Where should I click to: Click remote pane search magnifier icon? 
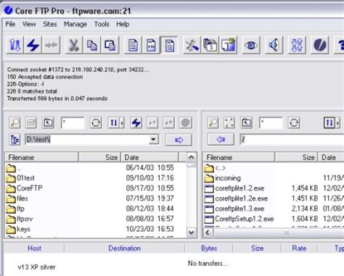[x=213, y=122]
